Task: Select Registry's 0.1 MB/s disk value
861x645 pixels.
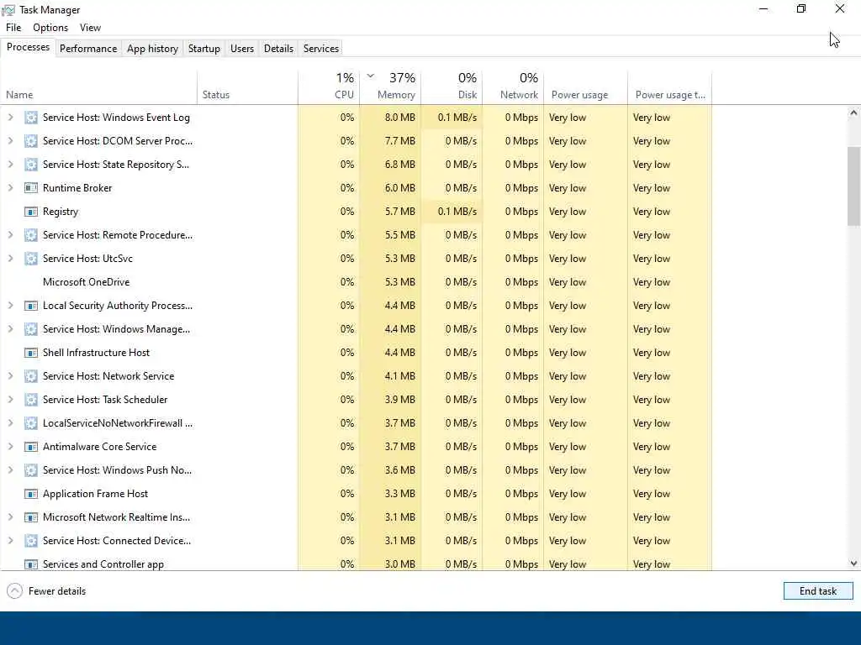Action: coord(457,212)
